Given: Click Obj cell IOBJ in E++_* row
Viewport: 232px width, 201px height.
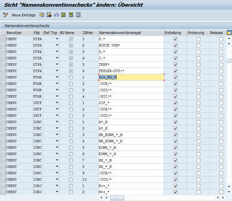Looking at the screenshot, I should pos(38,186).
